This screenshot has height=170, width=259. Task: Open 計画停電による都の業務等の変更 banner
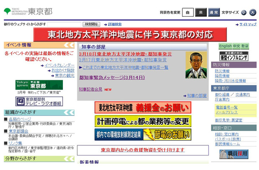click(x=143, y=121)
